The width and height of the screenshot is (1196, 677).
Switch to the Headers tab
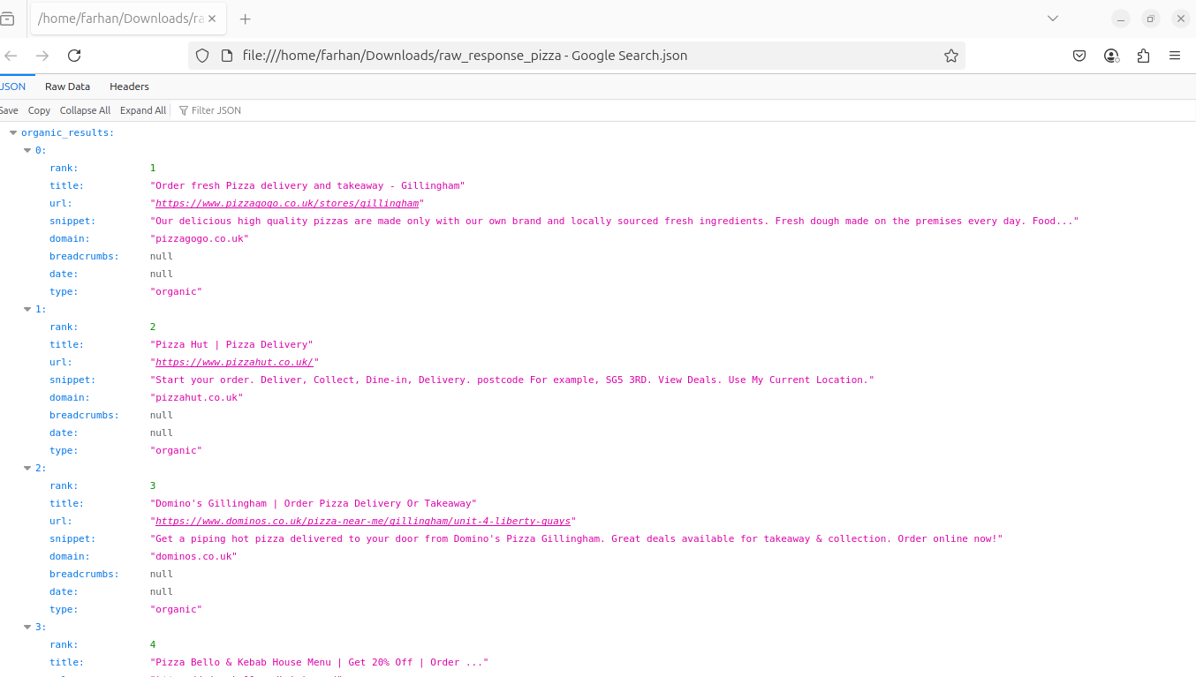129,87
